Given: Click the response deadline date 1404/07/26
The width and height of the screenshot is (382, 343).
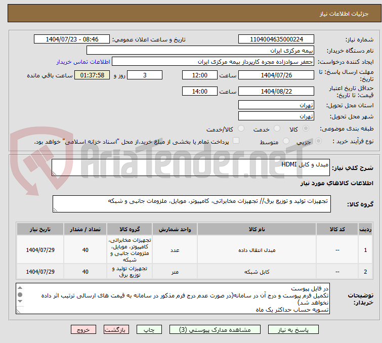Looking at the screenshot, I should click(x=276, y=75).
